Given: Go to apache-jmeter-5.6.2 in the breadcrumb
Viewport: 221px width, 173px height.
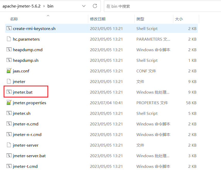Looking at the screenshot, I should 21,6.
